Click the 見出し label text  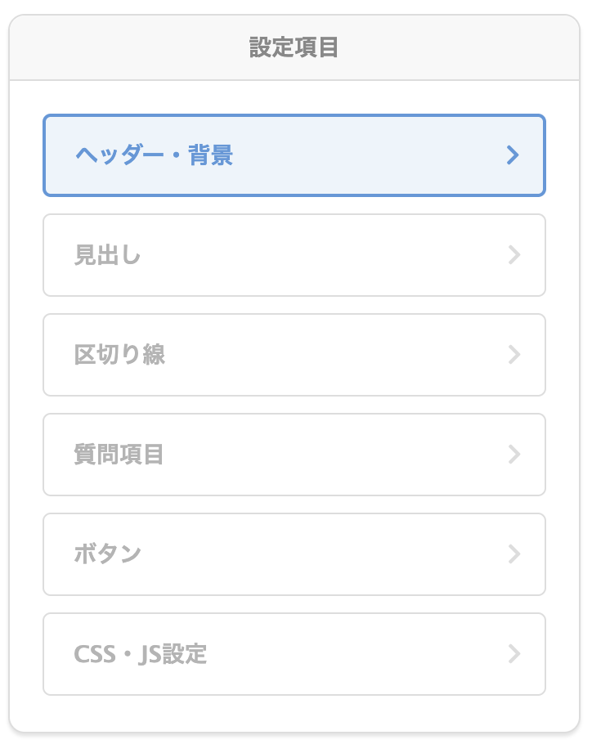pyautogui.click(x=108, y=255)
